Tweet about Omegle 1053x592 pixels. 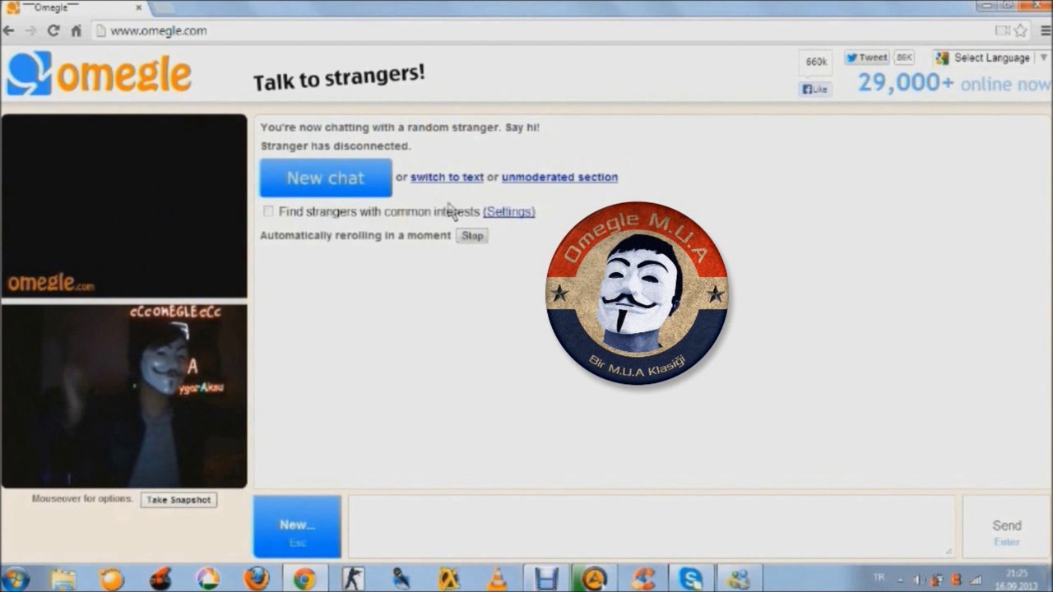pos(867,58)
